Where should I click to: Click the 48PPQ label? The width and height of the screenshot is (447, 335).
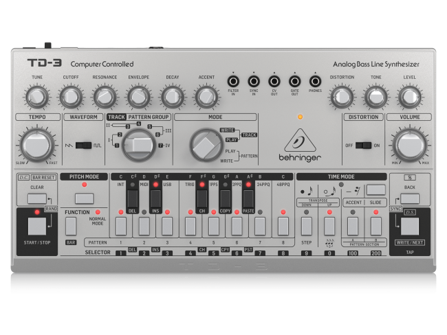click(x=283, y=185)
